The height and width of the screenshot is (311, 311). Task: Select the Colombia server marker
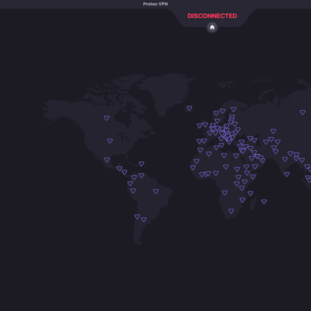tap(131, 183)
